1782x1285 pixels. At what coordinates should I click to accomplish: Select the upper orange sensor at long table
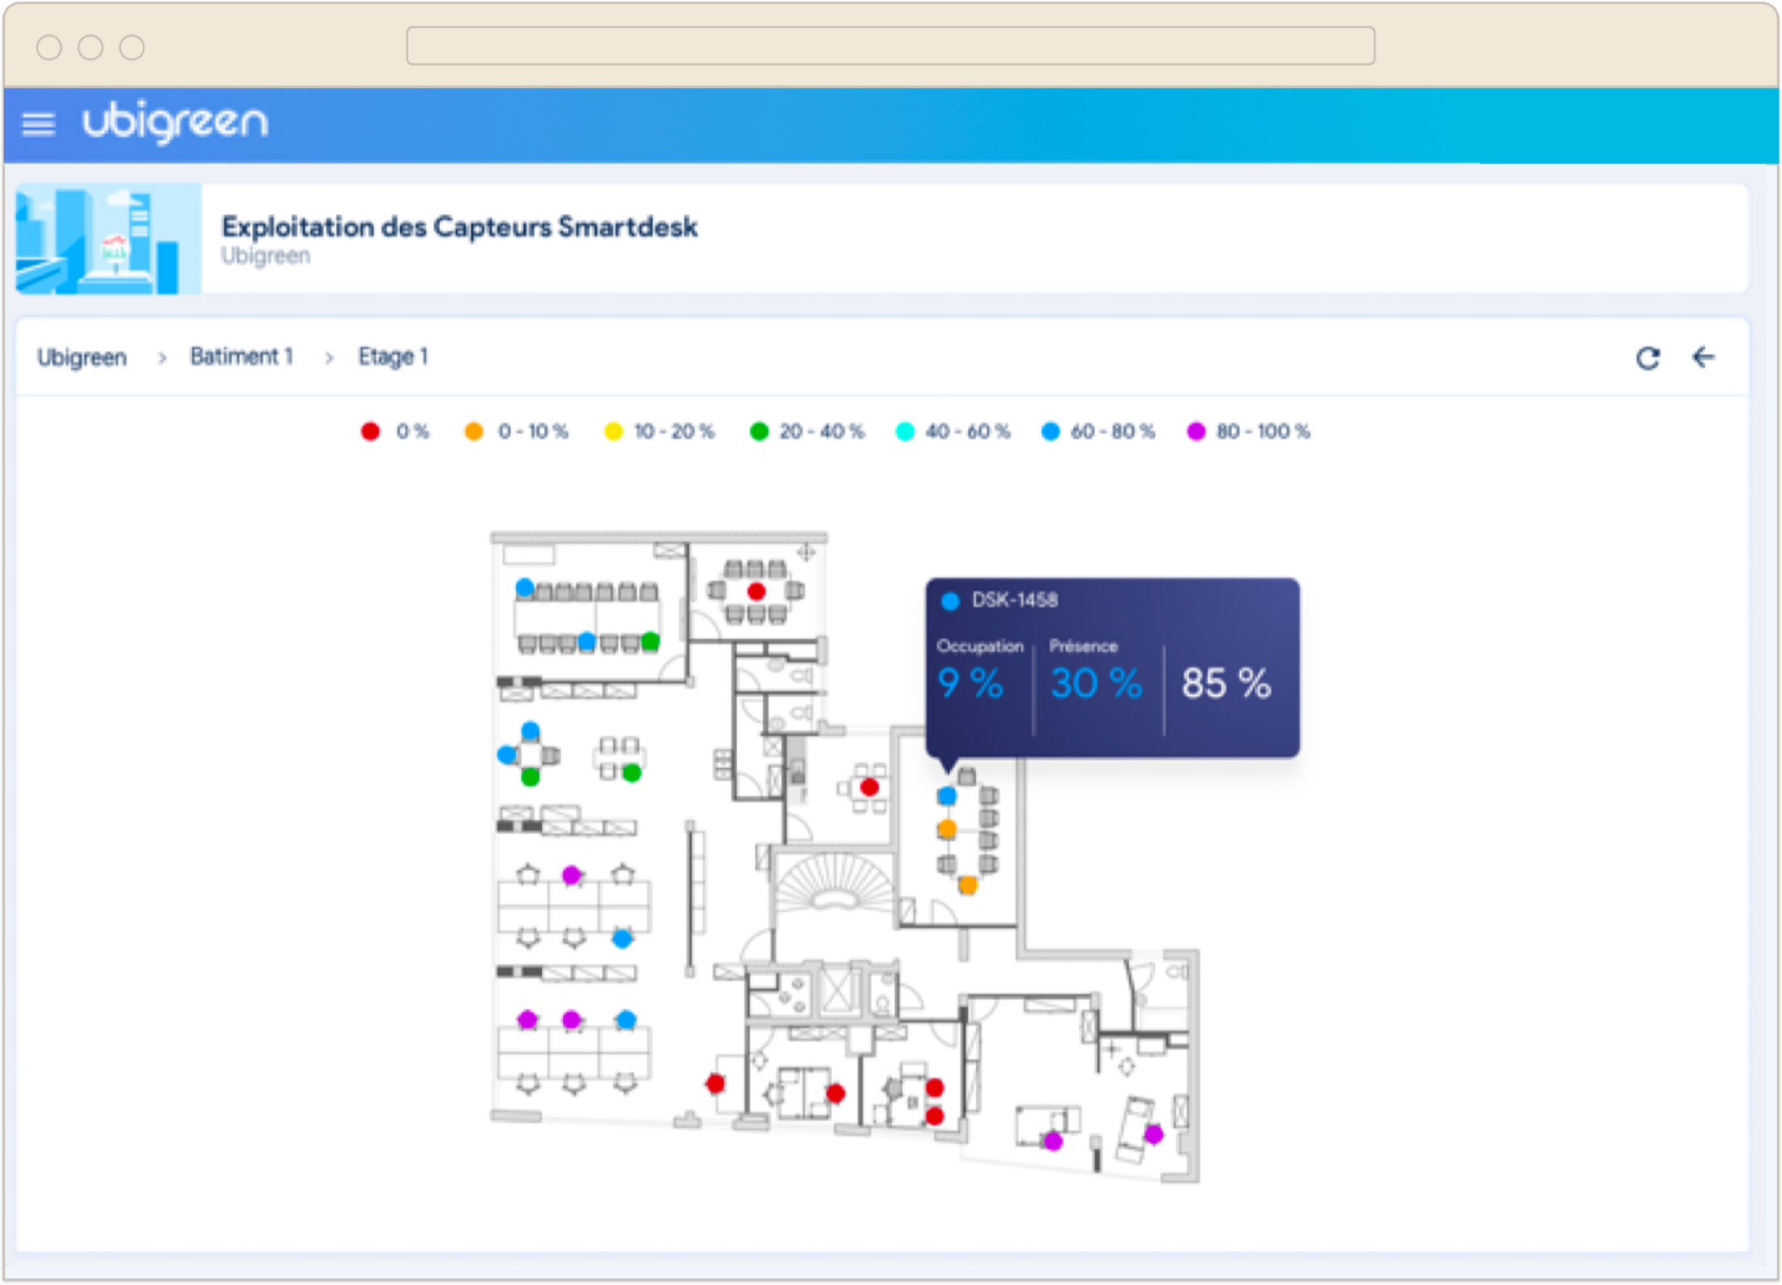pyautogui.click(x=947, y=829)
